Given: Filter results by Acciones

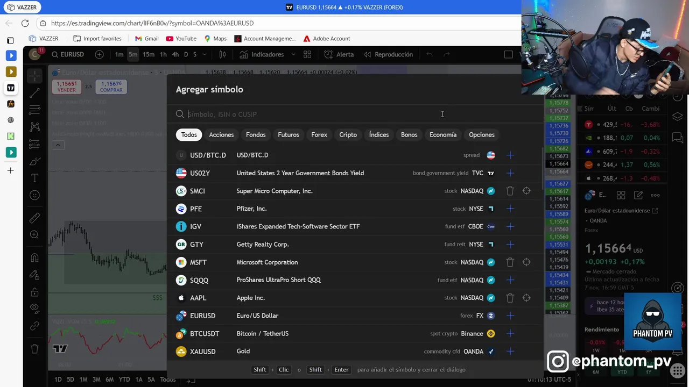Looking at the screenshot, I should click(x=221, y=135).
